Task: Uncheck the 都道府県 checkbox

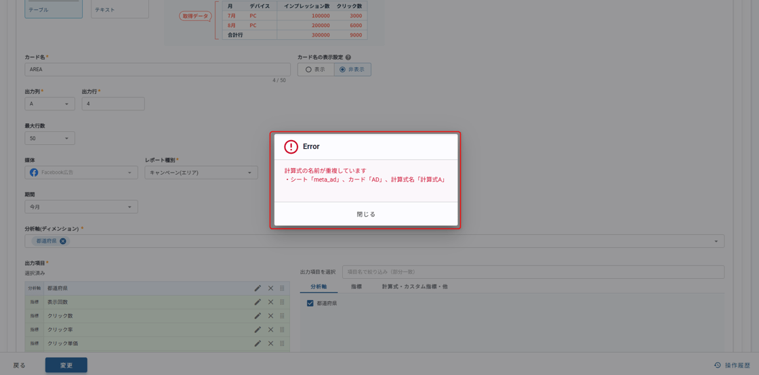Action: pos(310,303)
